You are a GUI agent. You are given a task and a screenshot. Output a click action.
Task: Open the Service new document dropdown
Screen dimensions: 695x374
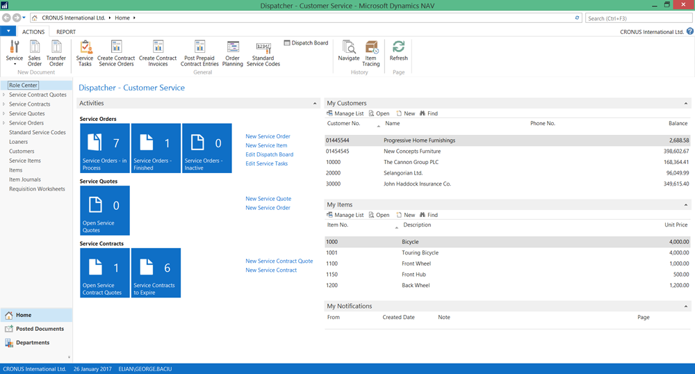coord(15,54)
